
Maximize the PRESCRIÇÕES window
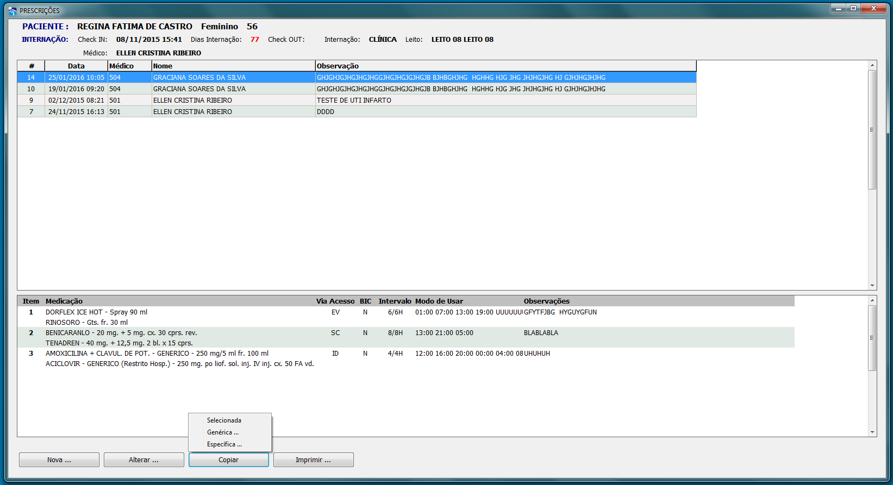[x=853, y=8]
